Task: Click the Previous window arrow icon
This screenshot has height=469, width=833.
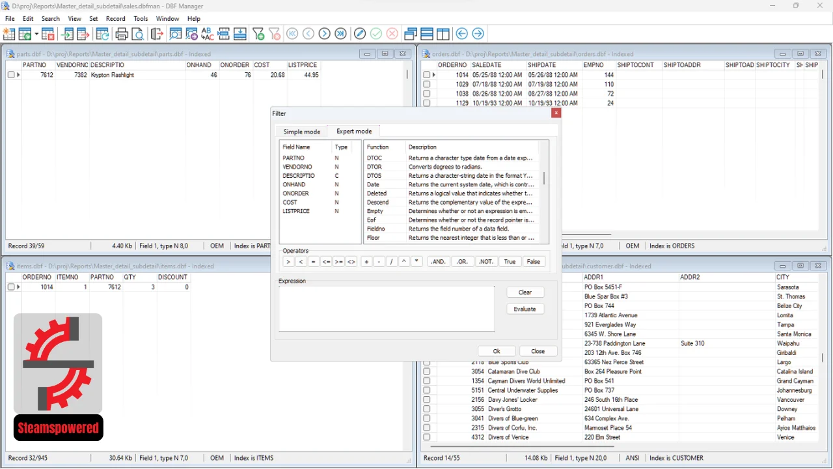Action: click(462, 34)
